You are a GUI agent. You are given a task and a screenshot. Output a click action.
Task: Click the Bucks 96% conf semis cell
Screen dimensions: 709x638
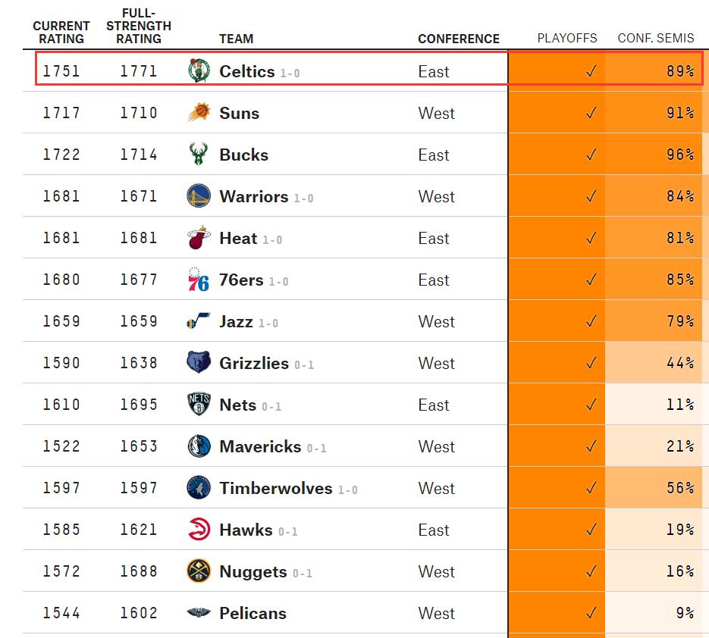(657, 155)
